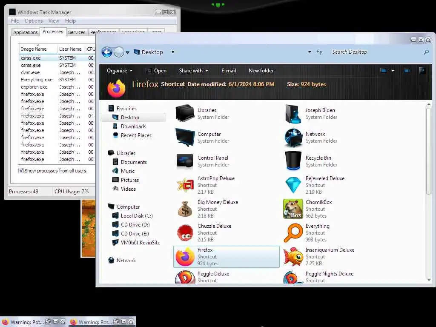Select the Control Panel icon

[185, 161]
